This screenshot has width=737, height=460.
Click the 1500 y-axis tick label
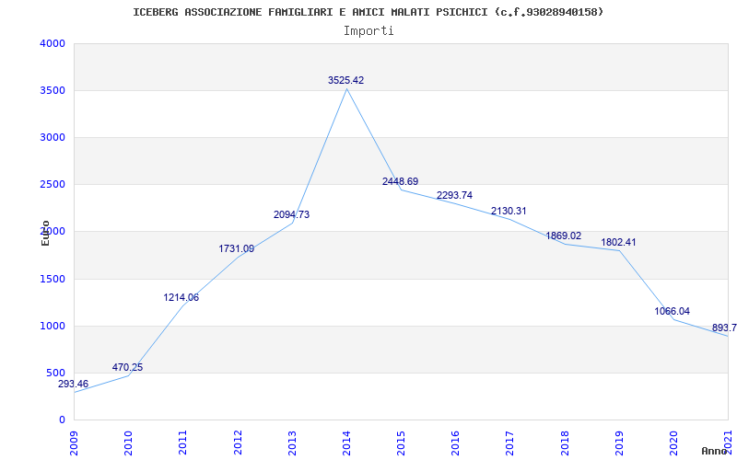tap(53, 280)
